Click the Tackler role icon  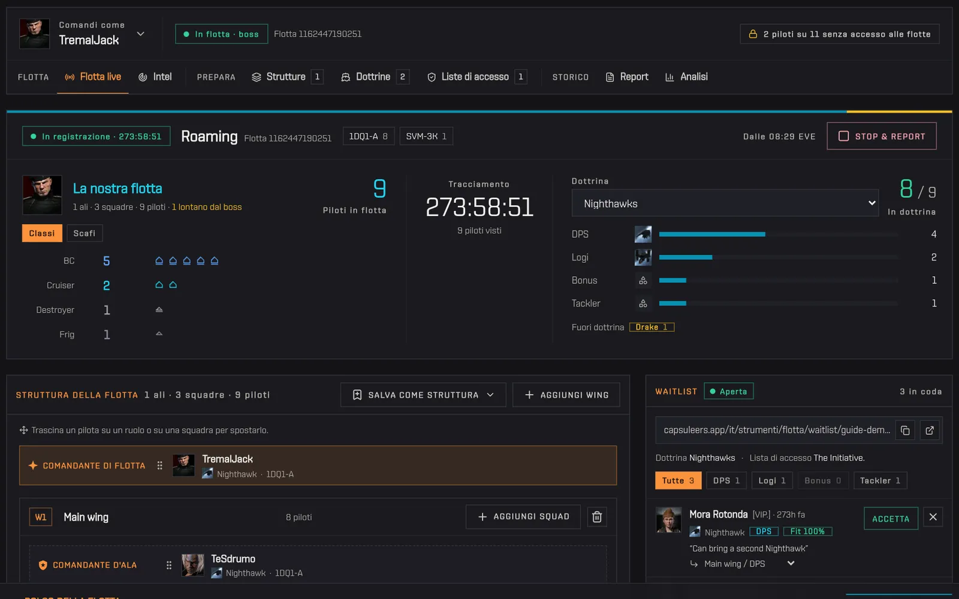pos(643,304)
